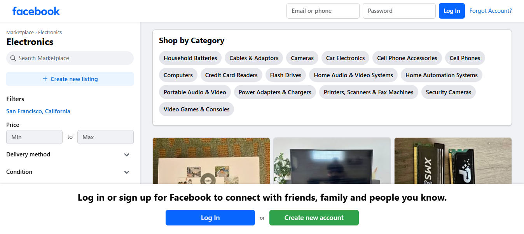View the Security Cameras category
The width and height of the screenshot is (524, 234).
click(448, 92)
